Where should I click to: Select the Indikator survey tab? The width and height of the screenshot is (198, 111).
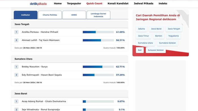coord(25,15)
